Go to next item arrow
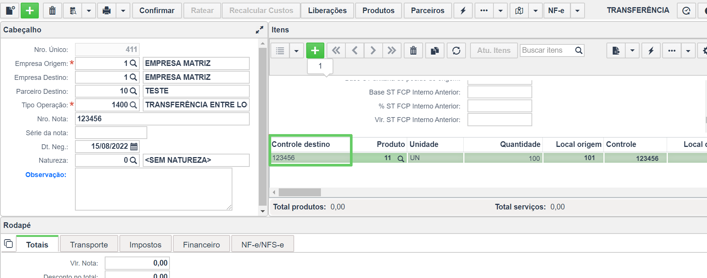Viewport: 707px width, 278px height. pyautogui.click(x=373, y=50)
